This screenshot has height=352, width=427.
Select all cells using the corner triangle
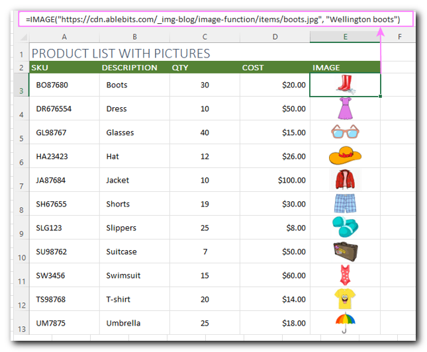click(x=23, y=37)
